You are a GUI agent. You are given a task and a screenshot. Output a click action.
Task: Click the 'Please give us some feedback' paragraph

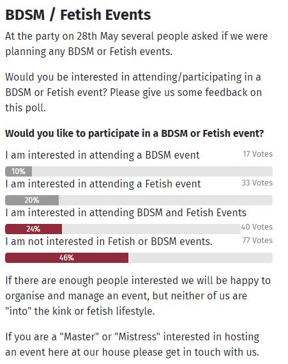(x=133, y=92)
